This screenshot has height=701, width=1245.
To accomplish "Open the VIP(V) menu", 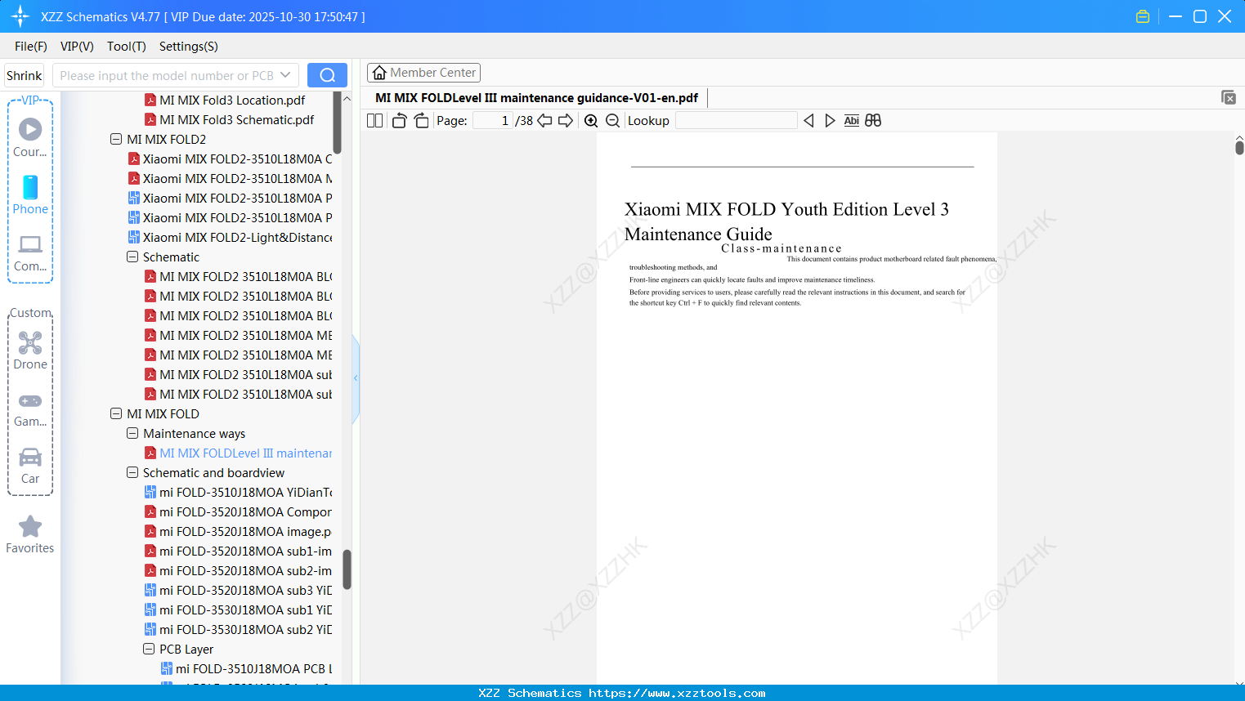I will [x=77, y=47].
